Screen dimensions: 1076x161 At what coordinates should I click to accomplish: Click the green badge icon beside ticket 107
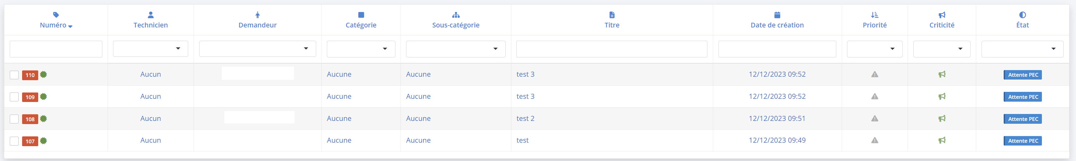click(x=44, y=141)
